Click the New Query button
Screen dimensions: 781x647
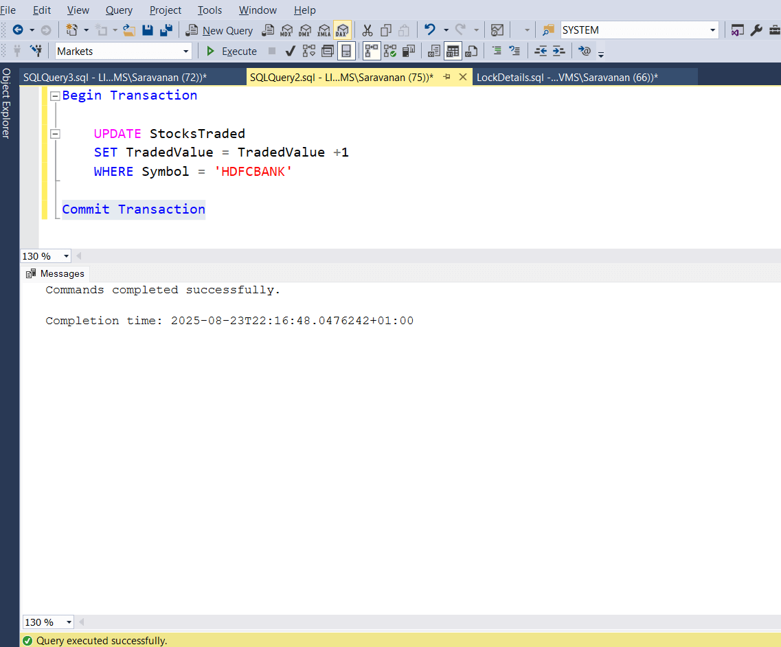pyautogui.click(x=220, y=30)
